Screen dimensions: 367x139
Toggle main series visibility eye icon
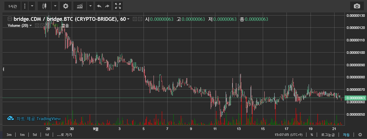click(x=135, y=19)
